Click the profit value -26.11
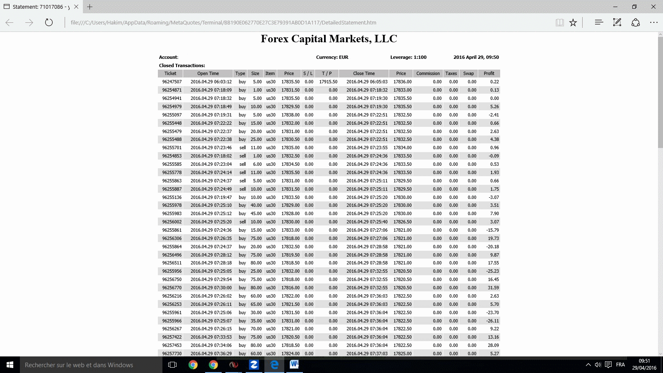663x373 pixels. [493, 321]
